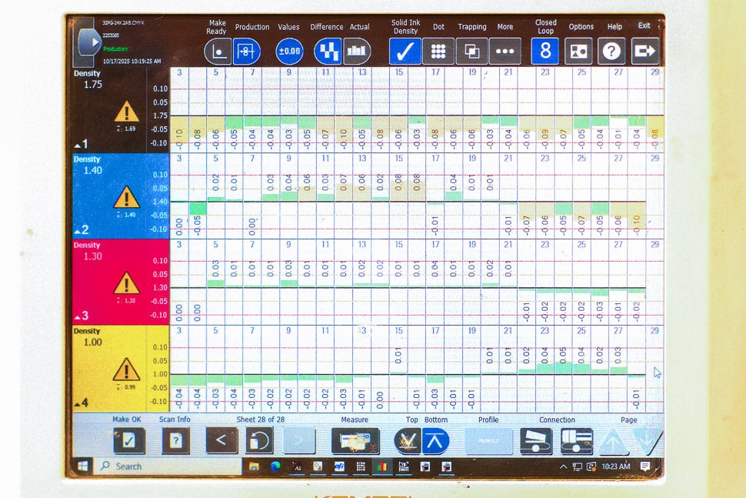Open Help
Viewport: 746px width, 498px height.
point(612,52)
